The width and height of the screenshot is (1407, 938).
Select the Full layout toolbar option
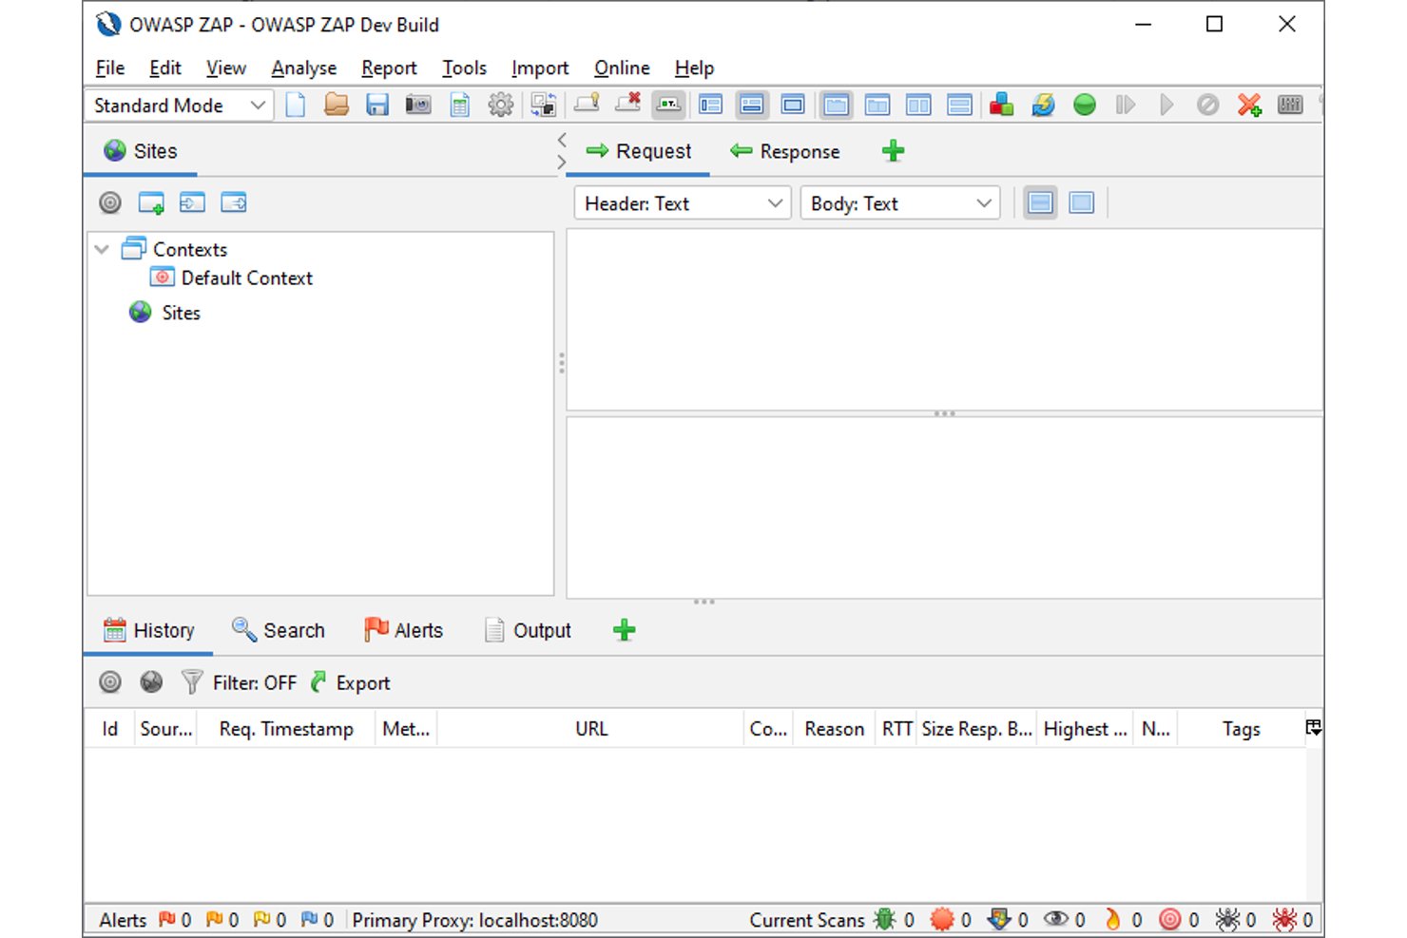coord(793,105)
